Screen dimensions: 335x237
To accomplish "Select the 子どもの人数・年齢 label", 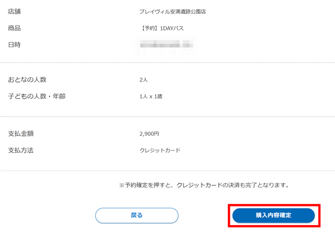I will (36, 96).
